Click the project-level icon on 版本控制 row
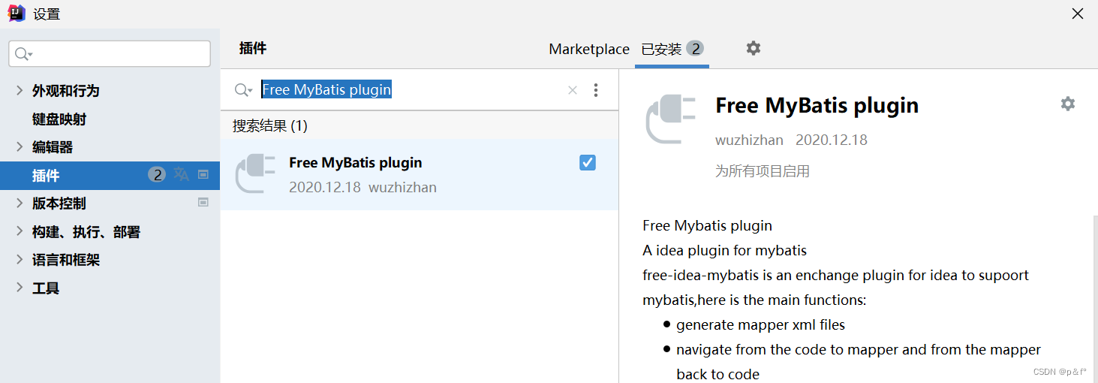 (203, 202)
